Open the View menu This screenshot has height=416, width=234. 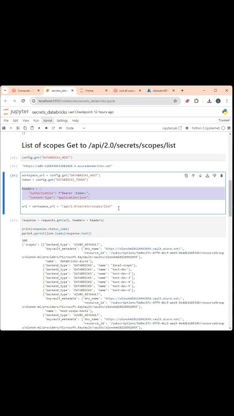26,120
